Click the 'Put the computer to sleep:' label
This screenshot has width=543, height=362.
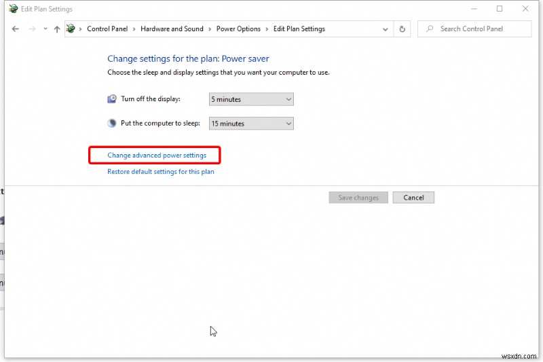point(160,123)
